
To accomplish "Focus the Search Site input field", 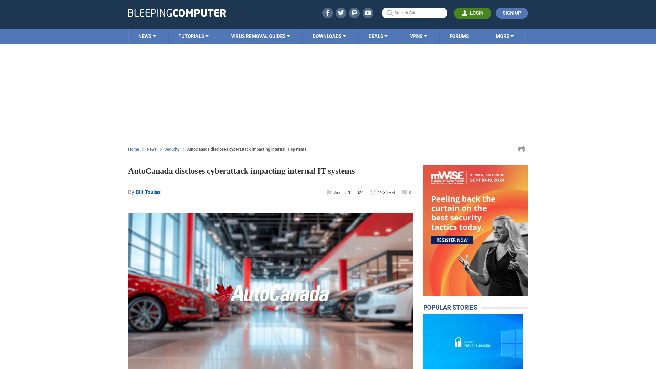I will pos(414,13).
